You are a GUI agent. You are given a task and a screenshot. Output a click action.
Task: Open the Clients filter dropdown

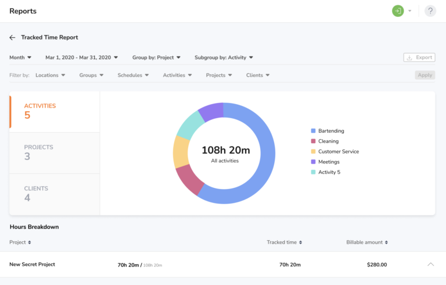pyautogui.click(x=258, y=75)
